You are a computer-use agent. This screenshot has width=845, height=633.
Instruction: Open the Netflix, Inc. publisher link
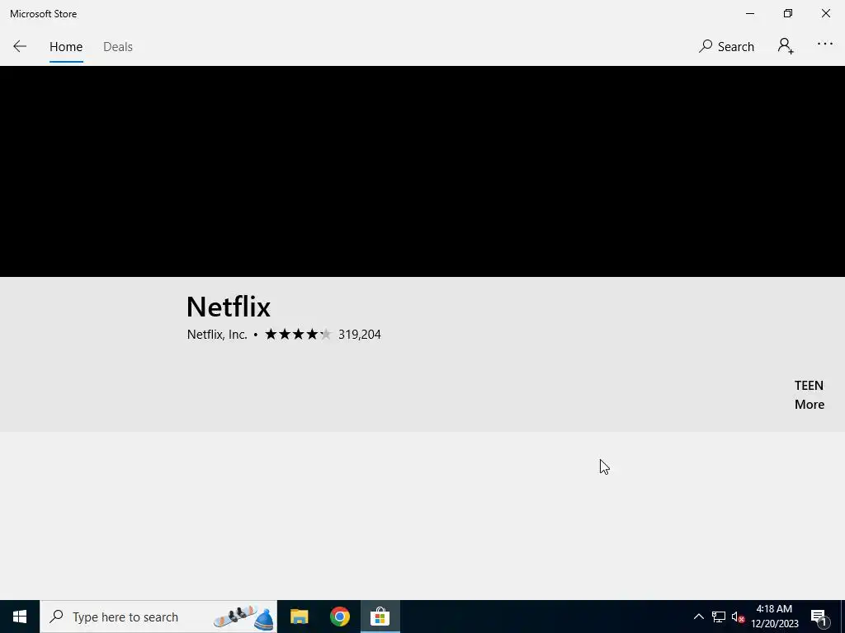217,335
